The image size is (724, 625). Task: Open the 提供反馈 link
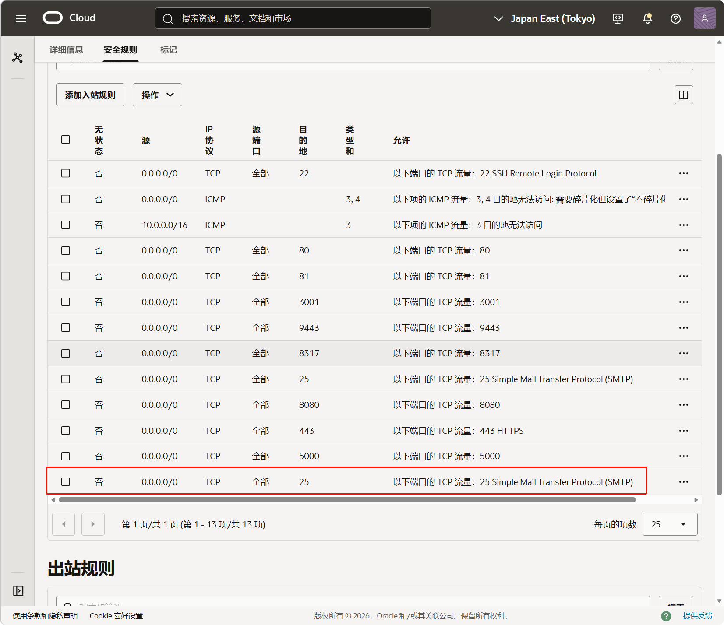697,616
